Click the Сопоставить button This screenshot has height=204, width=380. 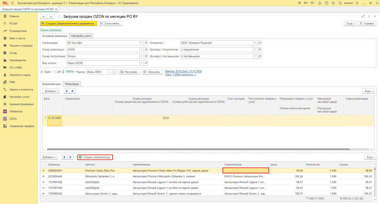(110, 23)
